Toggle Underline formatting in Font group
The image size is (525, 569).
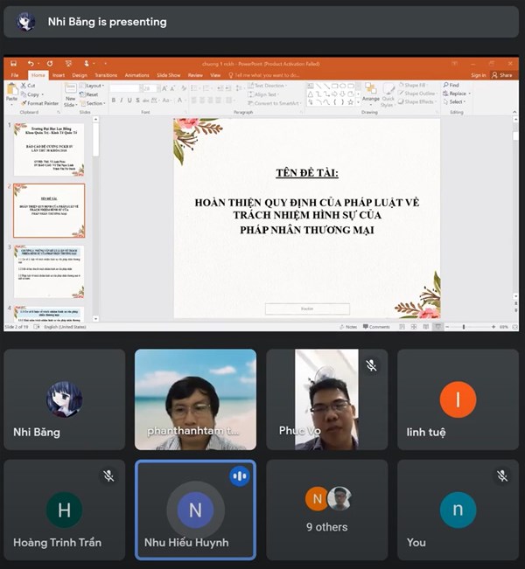[x=128, y=101]
